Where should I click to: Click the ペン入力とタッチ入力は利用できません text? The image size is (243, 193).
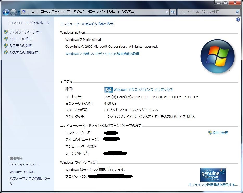pyautogui.click(x=167, y=116)
